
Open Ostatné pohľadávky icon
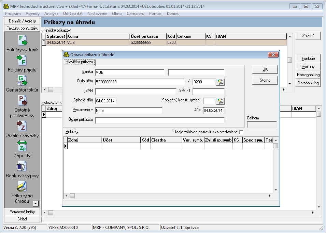[x=22, y=100]
